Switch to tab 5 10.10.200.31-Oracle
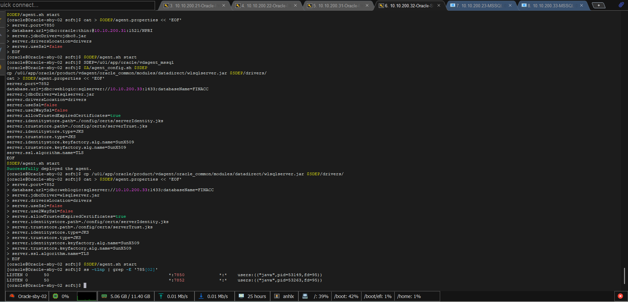 [x=338, y=6]
